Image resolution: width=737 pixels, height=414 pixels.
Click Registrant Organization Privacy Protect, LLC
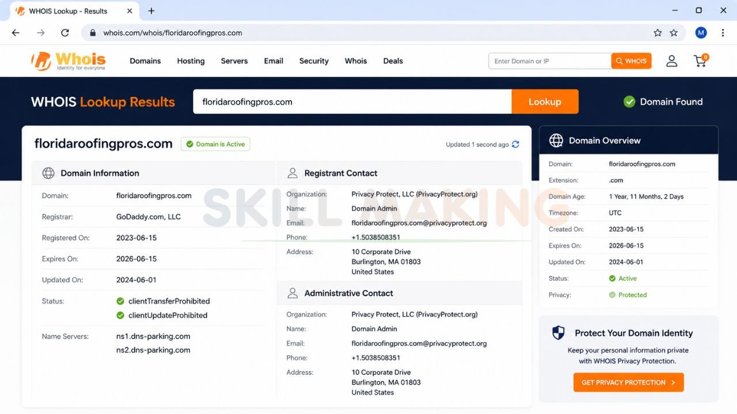[x=415, y=194]
